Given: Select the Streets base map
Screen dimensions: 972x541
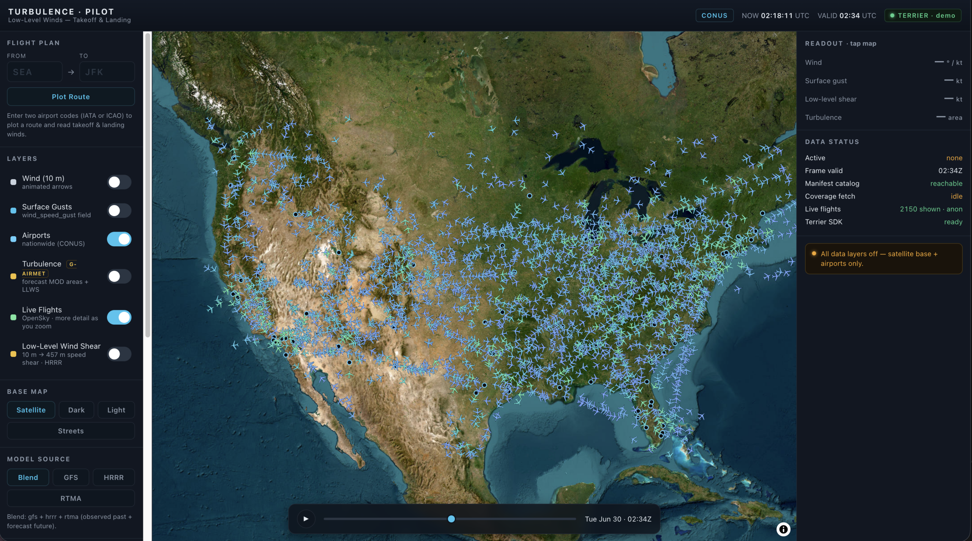Looking at the screenshot, I should pos(71,431).
